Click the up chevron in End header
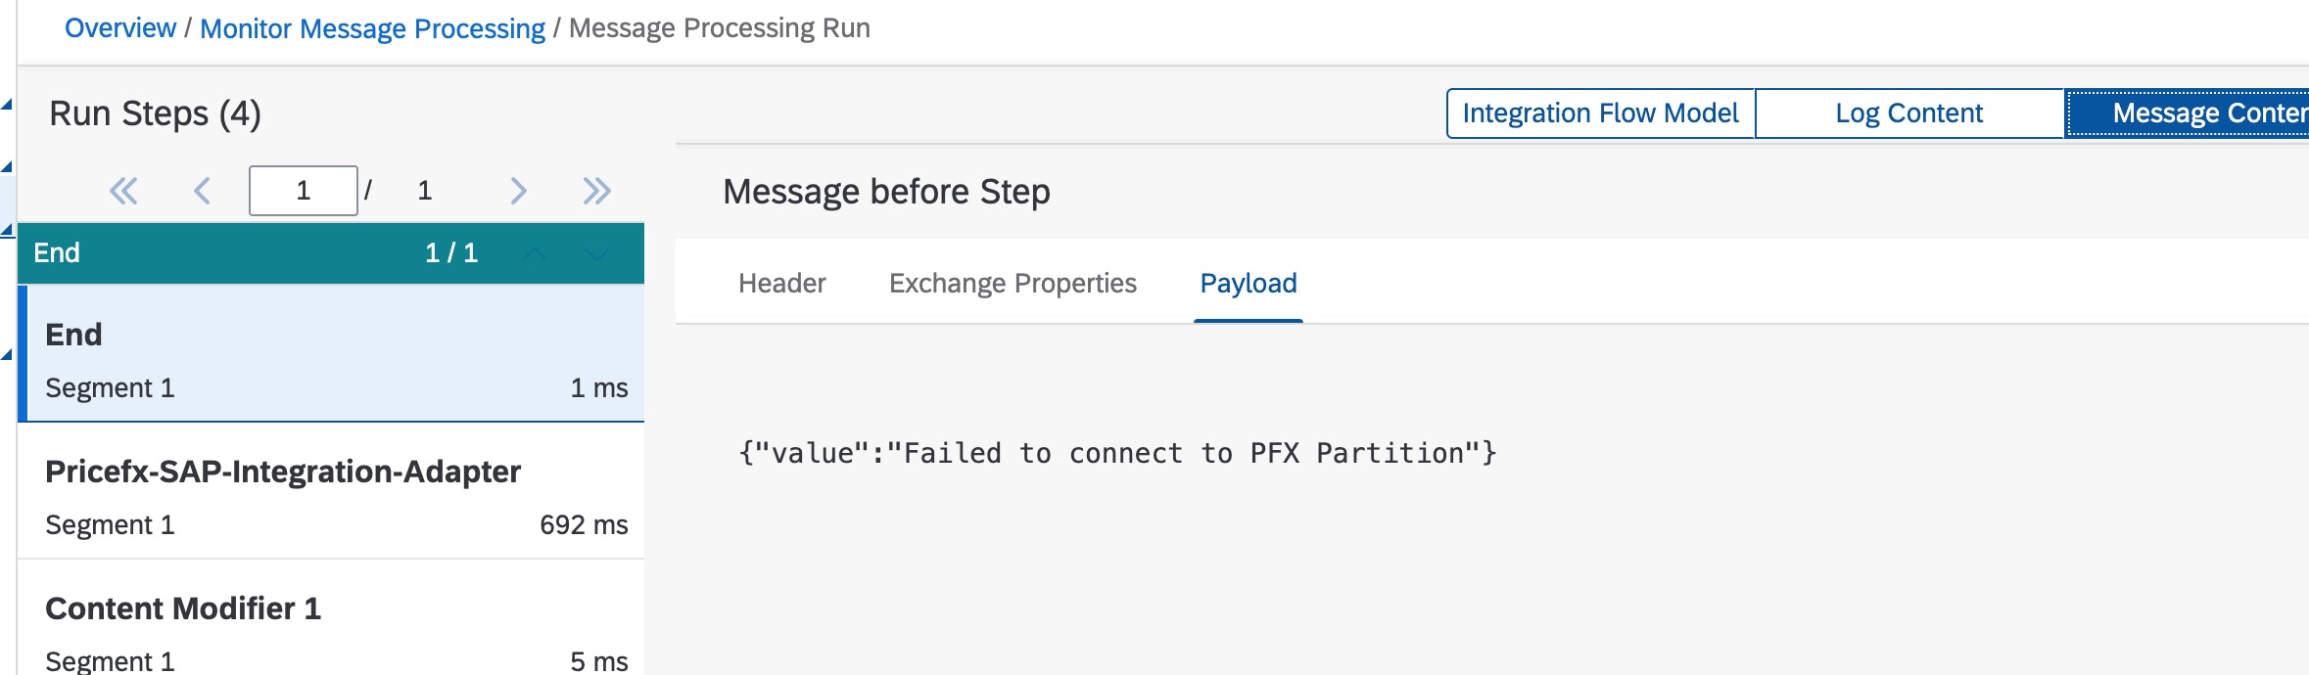The image size is (2309, 675). pyautogui.click(x=535, y=254)
